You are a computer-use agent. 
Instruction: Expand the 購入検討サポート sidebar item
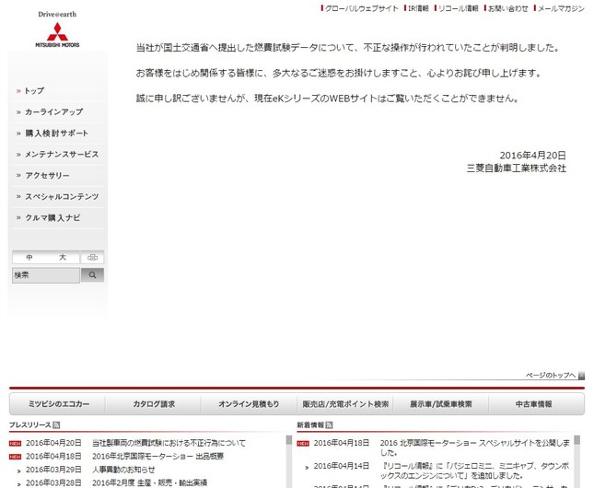point(56,134)
